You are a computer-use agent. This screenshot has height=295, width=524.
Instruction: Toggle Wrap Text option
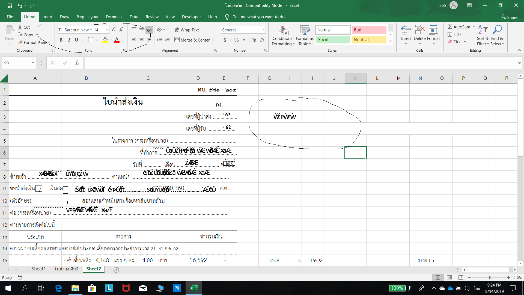coord(187,30)
